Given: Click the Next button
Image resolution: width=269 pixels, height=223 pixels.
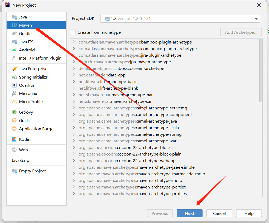Looking at the screenshot, I should point(190,213).
